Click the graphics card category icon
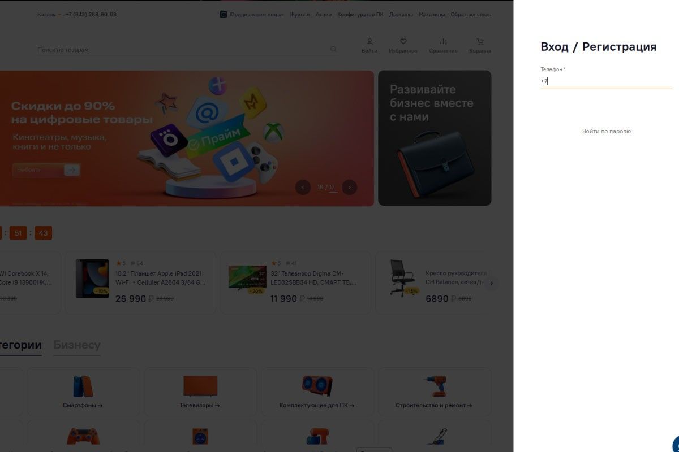The width and height of the screenshot is (679, 452). (317, 386)
